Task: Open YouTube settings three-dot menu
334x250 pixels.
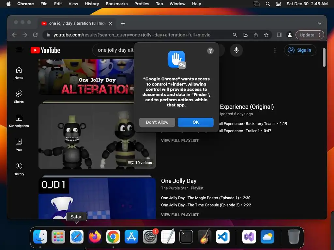Action: (x=275, y=50)
